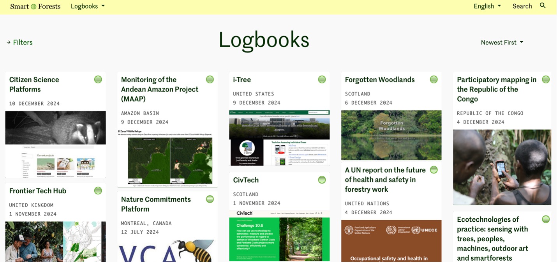The image size is (557, 263).
Task: Click the green logbook icon on Citizen Science Platforms
Action: (98, 79)
